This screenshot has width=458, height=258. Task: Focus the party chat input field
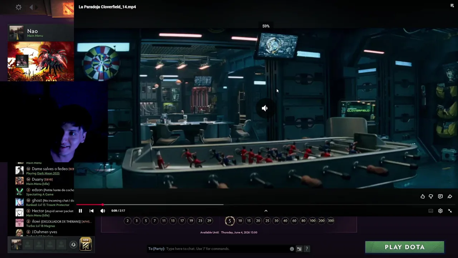[x=227, y=249]
